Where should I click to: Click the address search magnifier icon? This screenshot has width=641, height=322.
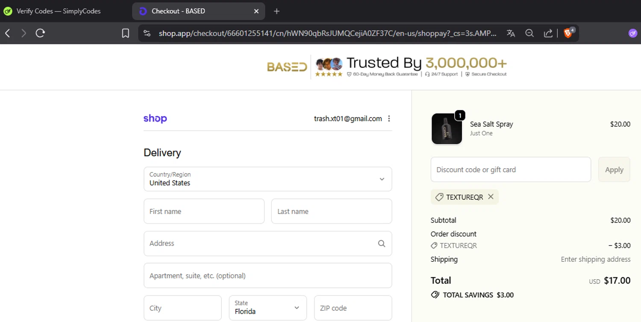pyautogui.click(x=382, y=243)
